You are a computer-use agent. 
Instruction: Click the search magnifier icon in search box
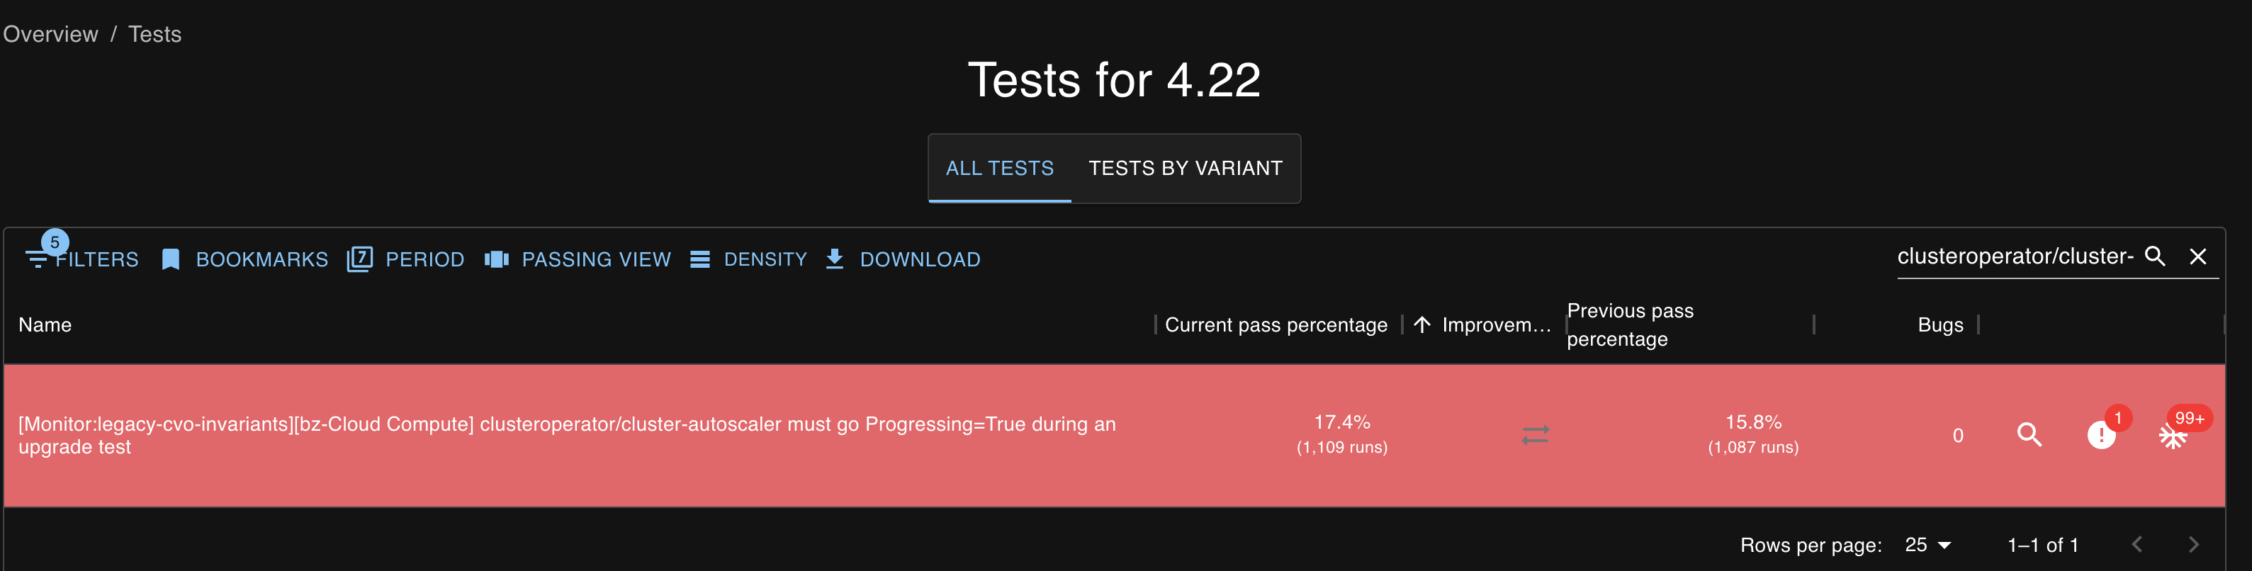tap(2155, 256)
